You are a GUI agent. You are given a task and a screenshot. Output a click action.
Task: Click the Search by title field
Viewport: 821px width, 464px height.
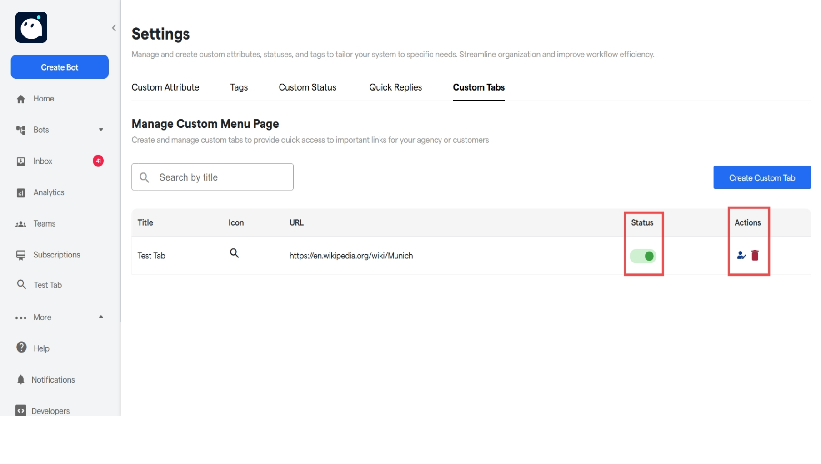212,177
